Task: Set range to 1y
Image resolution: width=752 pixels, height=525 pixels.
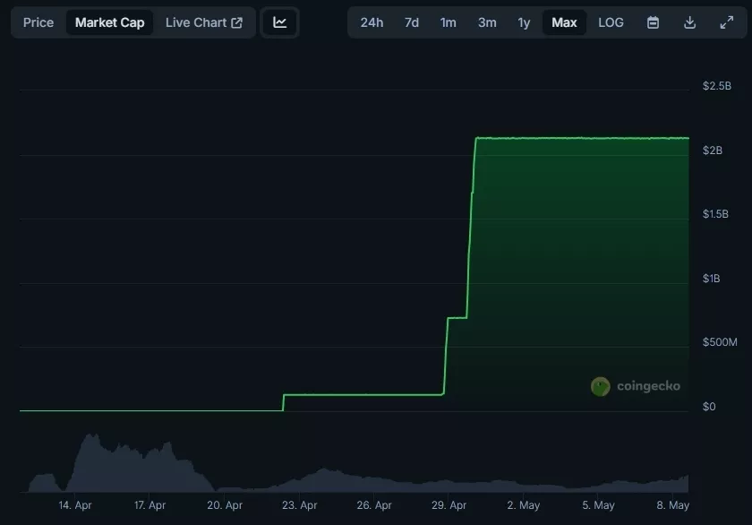Action: point(524,22)
